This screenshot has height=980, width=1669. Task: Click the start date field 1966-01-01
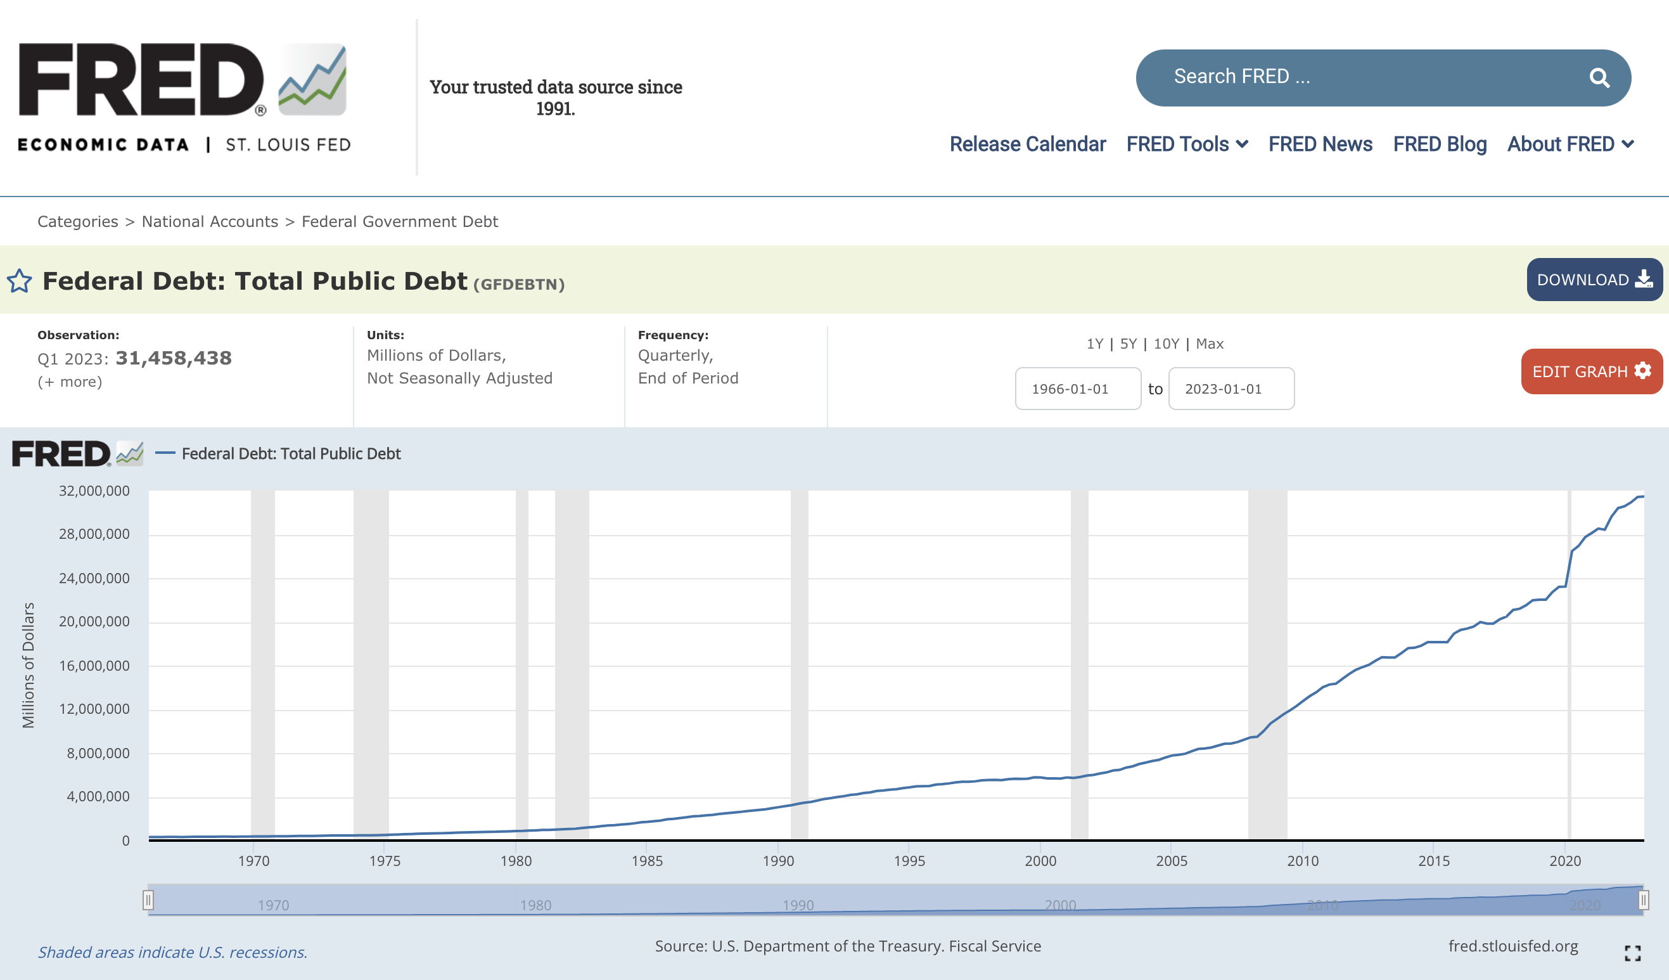pos(1077,389)
